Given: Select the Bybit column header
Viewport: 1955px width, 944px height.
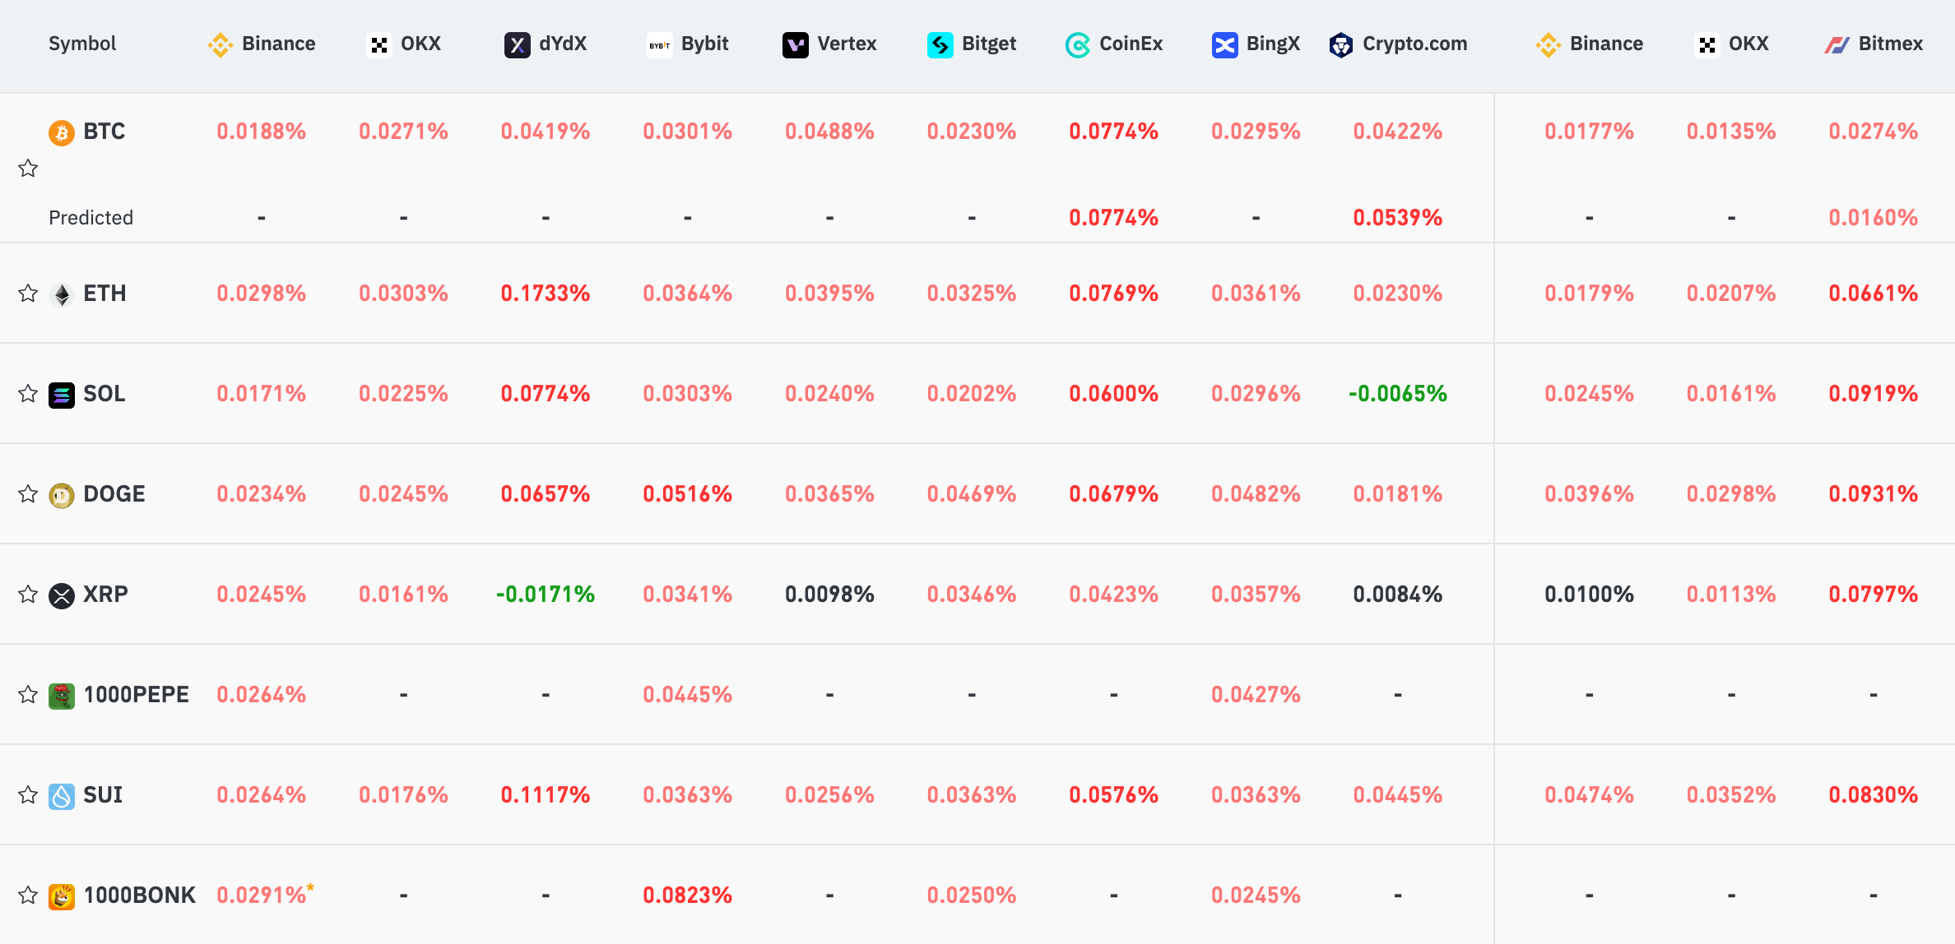Looking at the screenshot, I should pos(688,44).
